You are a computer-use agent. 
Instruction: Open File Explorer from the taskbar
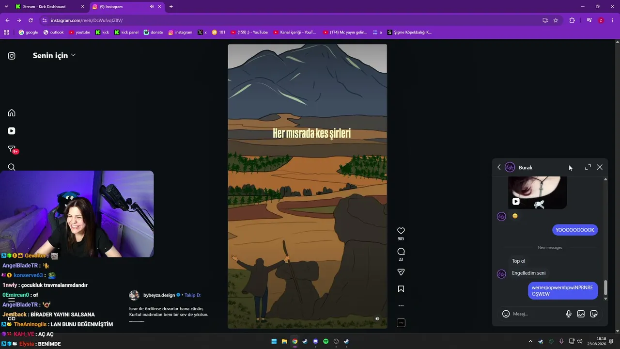click(x=284, y=341)
